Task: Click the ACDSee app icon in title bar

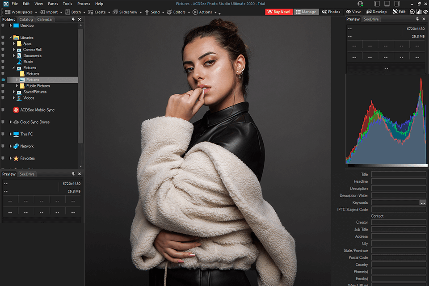Action: point(6,4)
